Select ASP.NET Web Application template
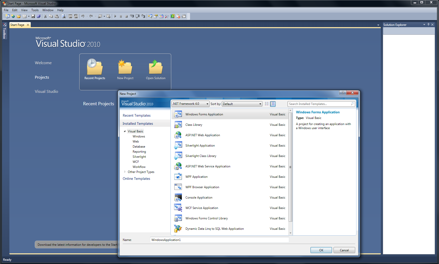Viewport: 439px width, 264px height. pos(230,135)
